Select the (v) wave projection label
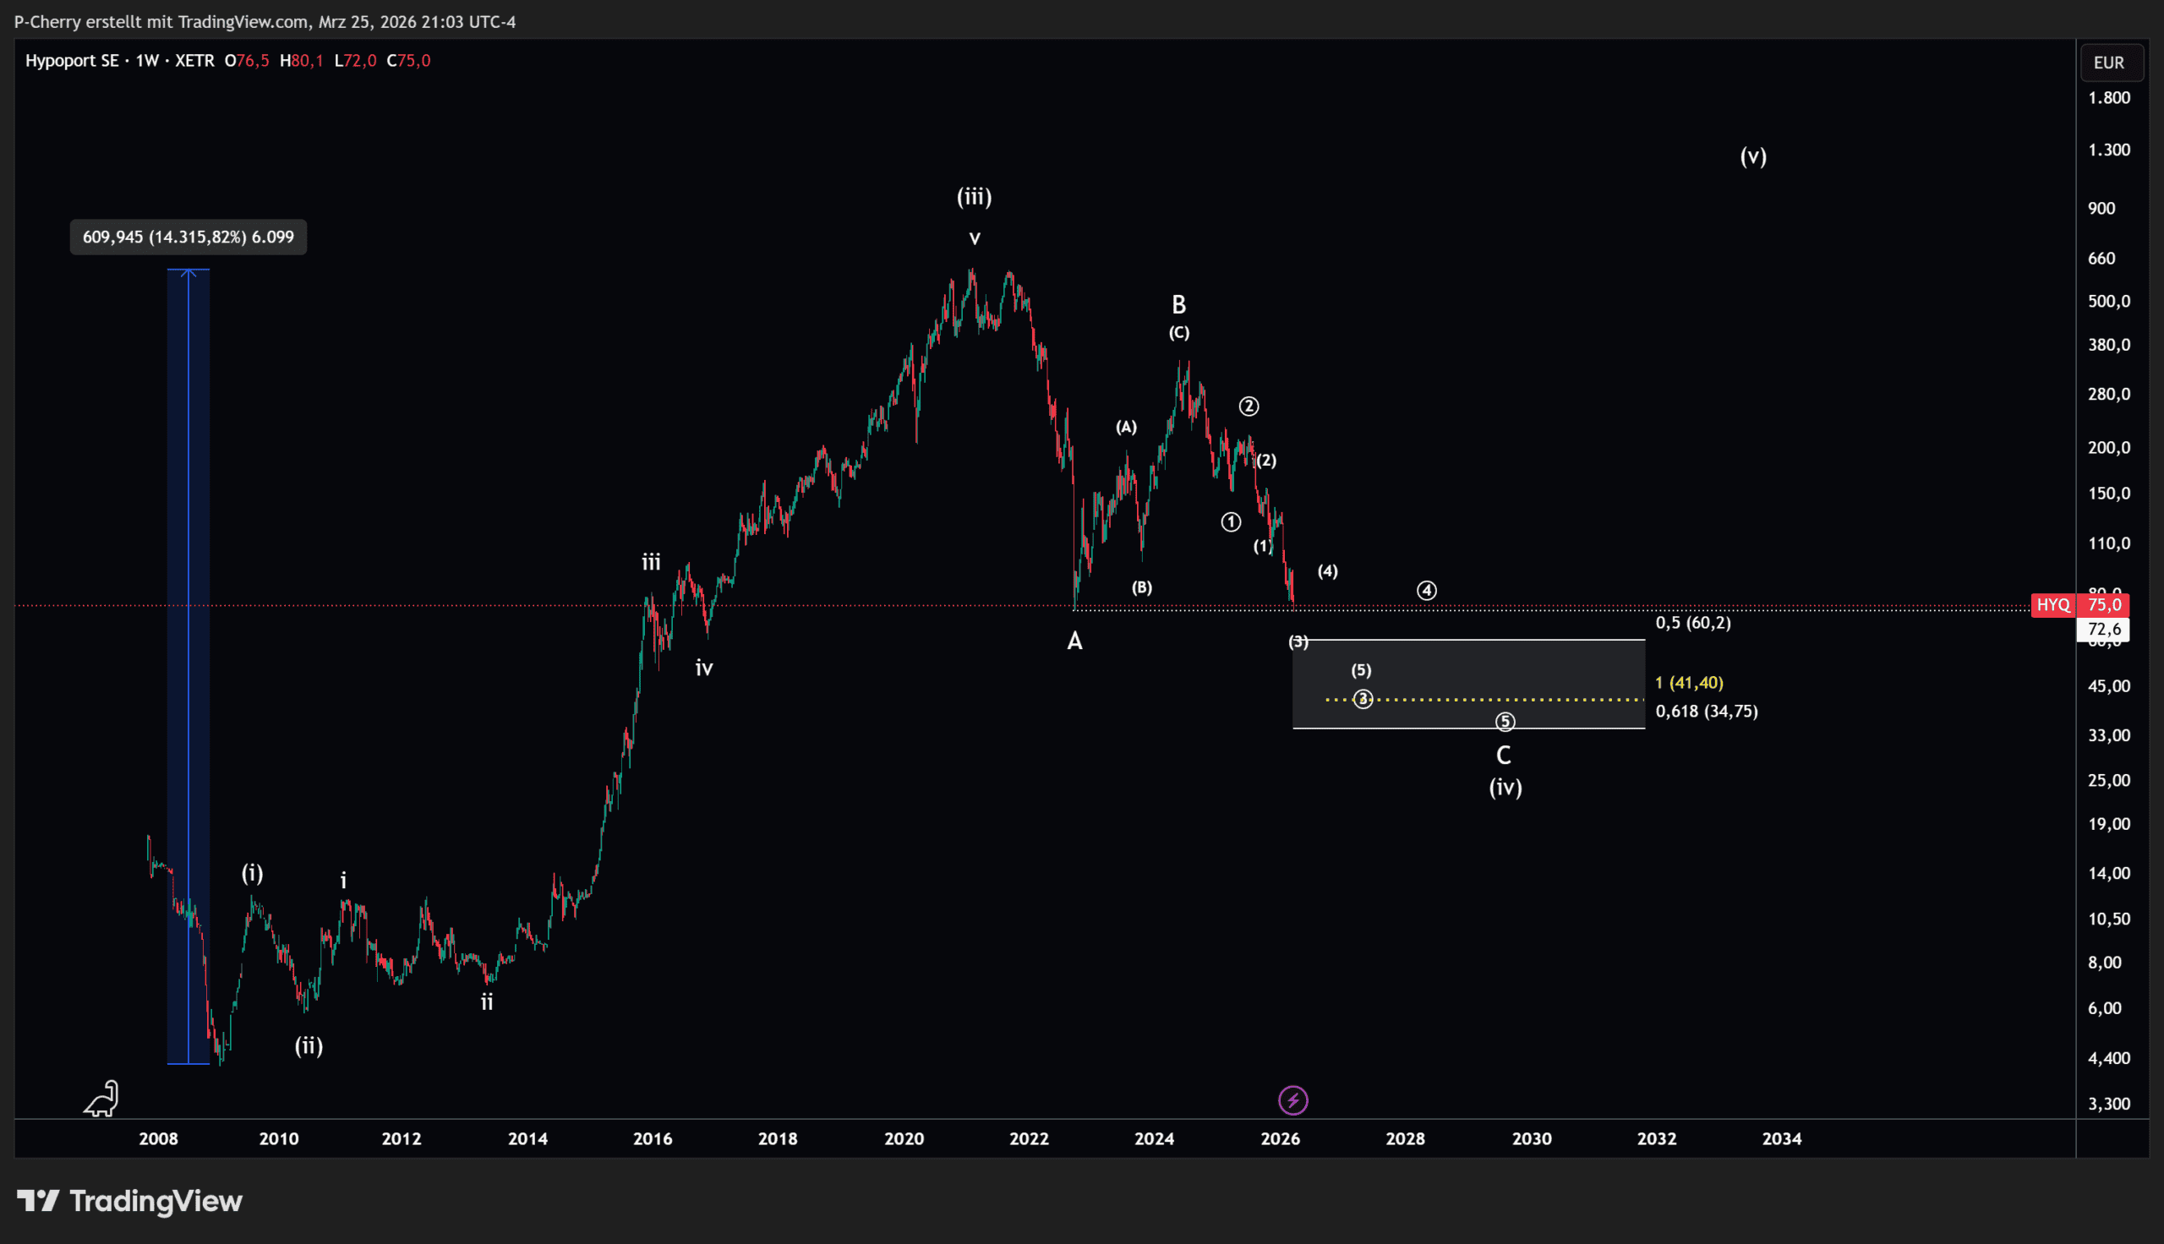The width and height of the screenshot is (2164, 1244). 1753,156
